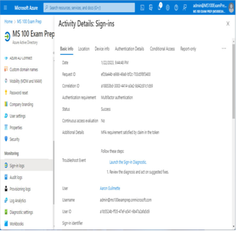The height and width of the screenshot is (232, 236).
Task: Click the Workbooks icon
Action: [6, 224]
